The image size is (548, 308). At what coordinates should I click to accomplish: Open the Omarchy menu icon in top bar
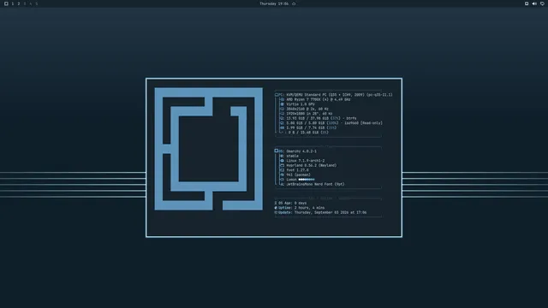tap(6, 3)
